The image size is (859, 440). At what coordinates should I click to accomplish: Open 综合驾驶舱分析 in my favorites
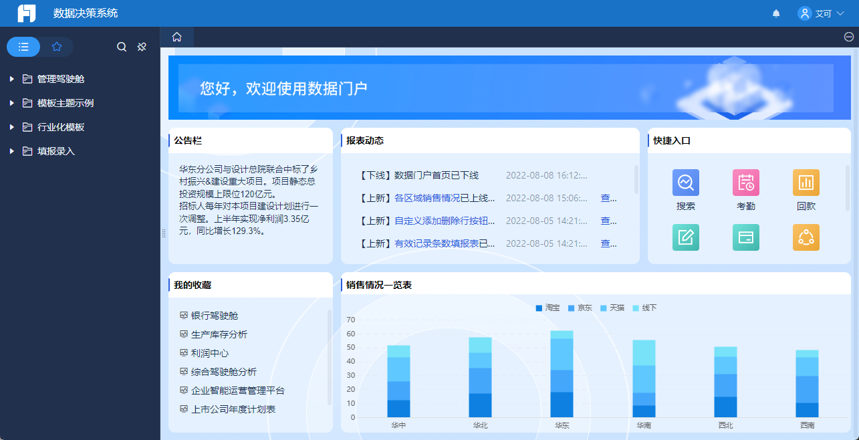224,372
